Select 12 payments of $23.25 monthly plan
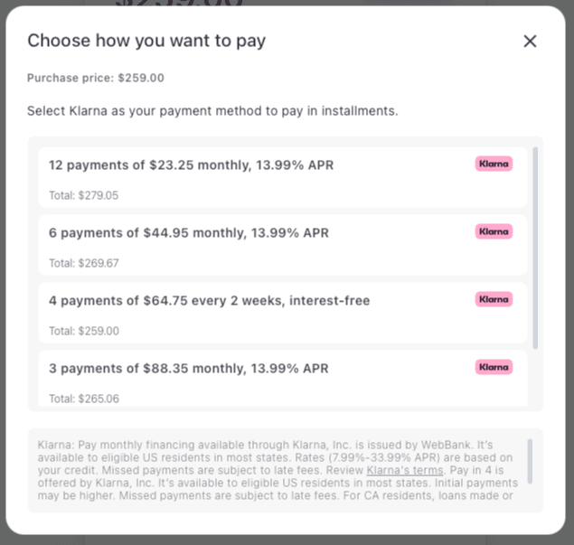The image size is (574, 545). (x=283, y=177)
